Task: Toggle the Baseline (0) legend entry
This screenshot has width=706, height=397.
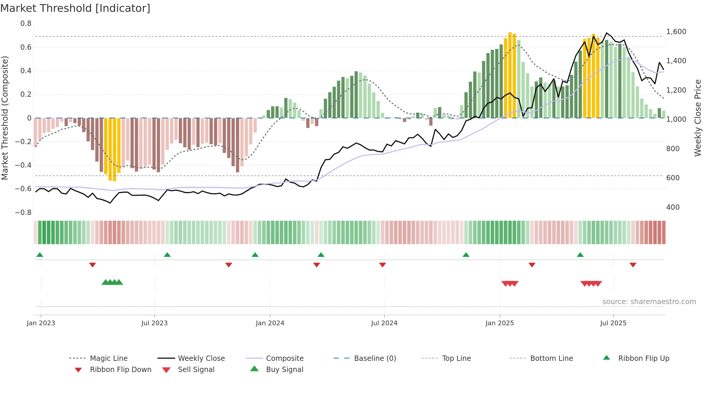Action: (x=365, y=358)
